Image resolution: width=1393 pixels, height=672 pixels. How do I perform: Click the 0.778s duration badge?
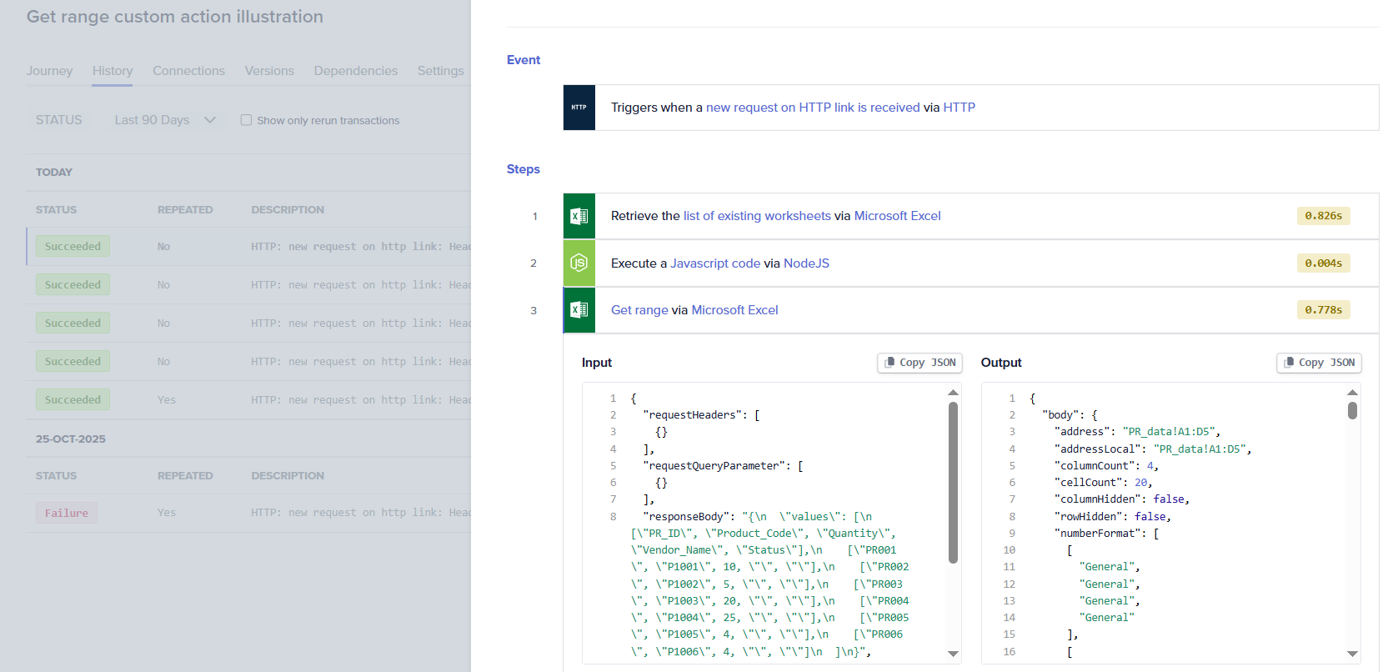pyautogui.click(x=1323, y=310)
